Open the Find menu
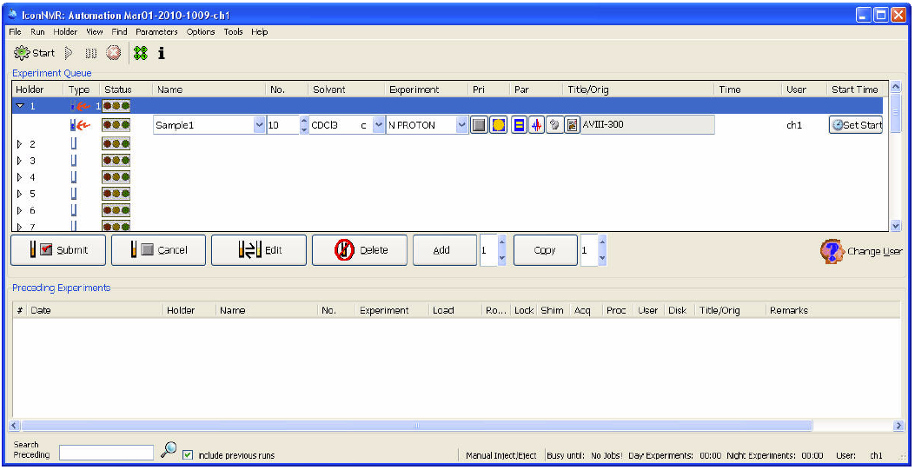Screen dimensions: 915x470 tap(120, 32)
